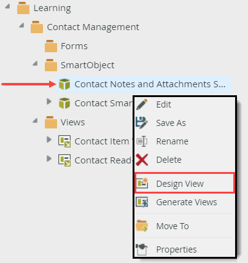The width and height of the screenshot is (248, 263).
Task: Expand the Contact Item view node
Action: point(49,139)
